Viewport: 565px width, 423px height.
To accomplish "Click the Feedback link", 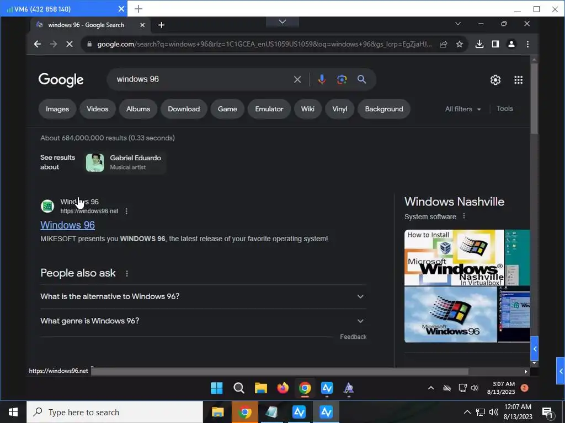I will click(x=353, y=337).
